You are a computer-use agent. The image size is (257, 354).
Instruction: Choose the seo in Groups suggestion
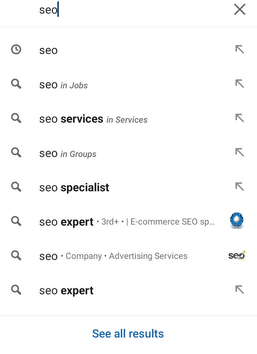[128, 153]
